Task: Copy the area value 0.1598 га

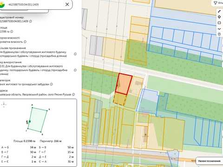Action: click(x=12, y=32)
